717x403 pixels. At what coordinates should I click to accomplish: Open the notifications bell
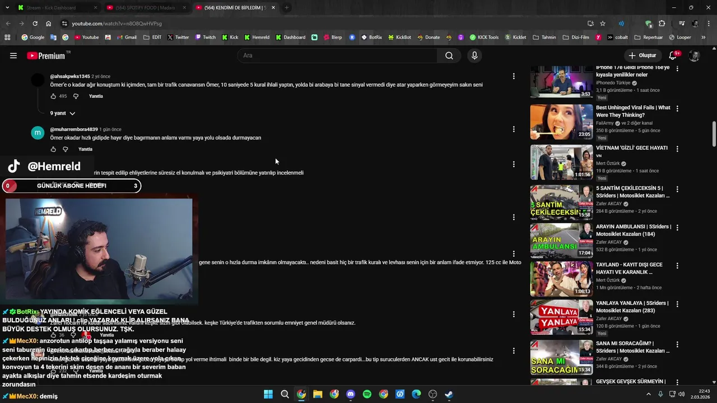pyautogui.click(x=673, y=55)
